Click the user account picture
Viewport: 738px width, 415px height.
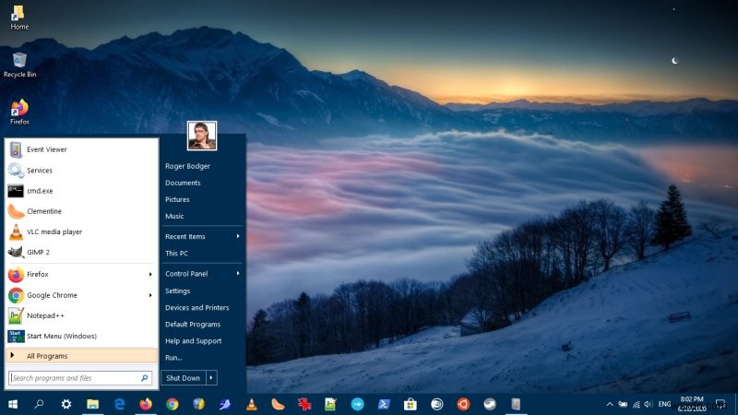(x=202, y=136)
